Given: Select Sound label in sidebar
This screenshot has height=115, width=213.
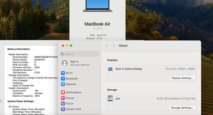Looking at the screenshot, I should pyautogui.click(x=70, y=98).
